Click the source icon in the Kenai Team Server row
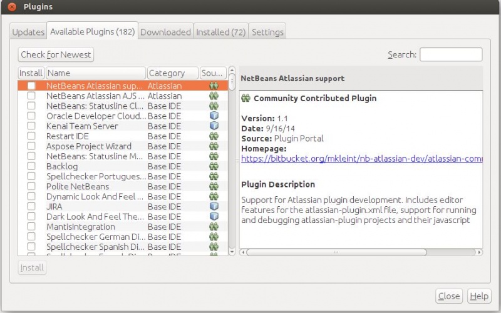Screen dimensions: 501x313 [x=214, y=126]
